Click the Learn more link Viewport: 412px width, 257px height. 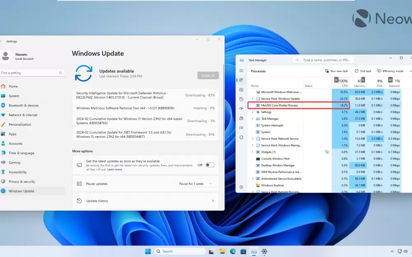point(115,169)
